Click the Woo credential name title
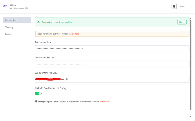The height and width of the screenshot is (121, 195). coord(13,5)
